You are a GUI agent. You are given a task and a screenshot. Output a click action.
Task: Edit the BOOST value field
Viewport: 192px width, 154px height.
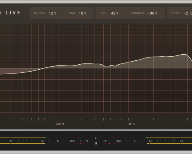pos(188,13)
